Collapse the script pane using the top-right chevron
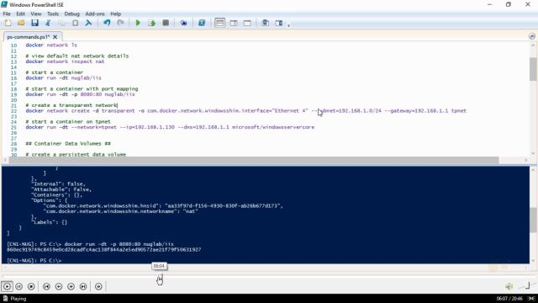This screenshot has height=303, width=538. [x=532, y=36]
